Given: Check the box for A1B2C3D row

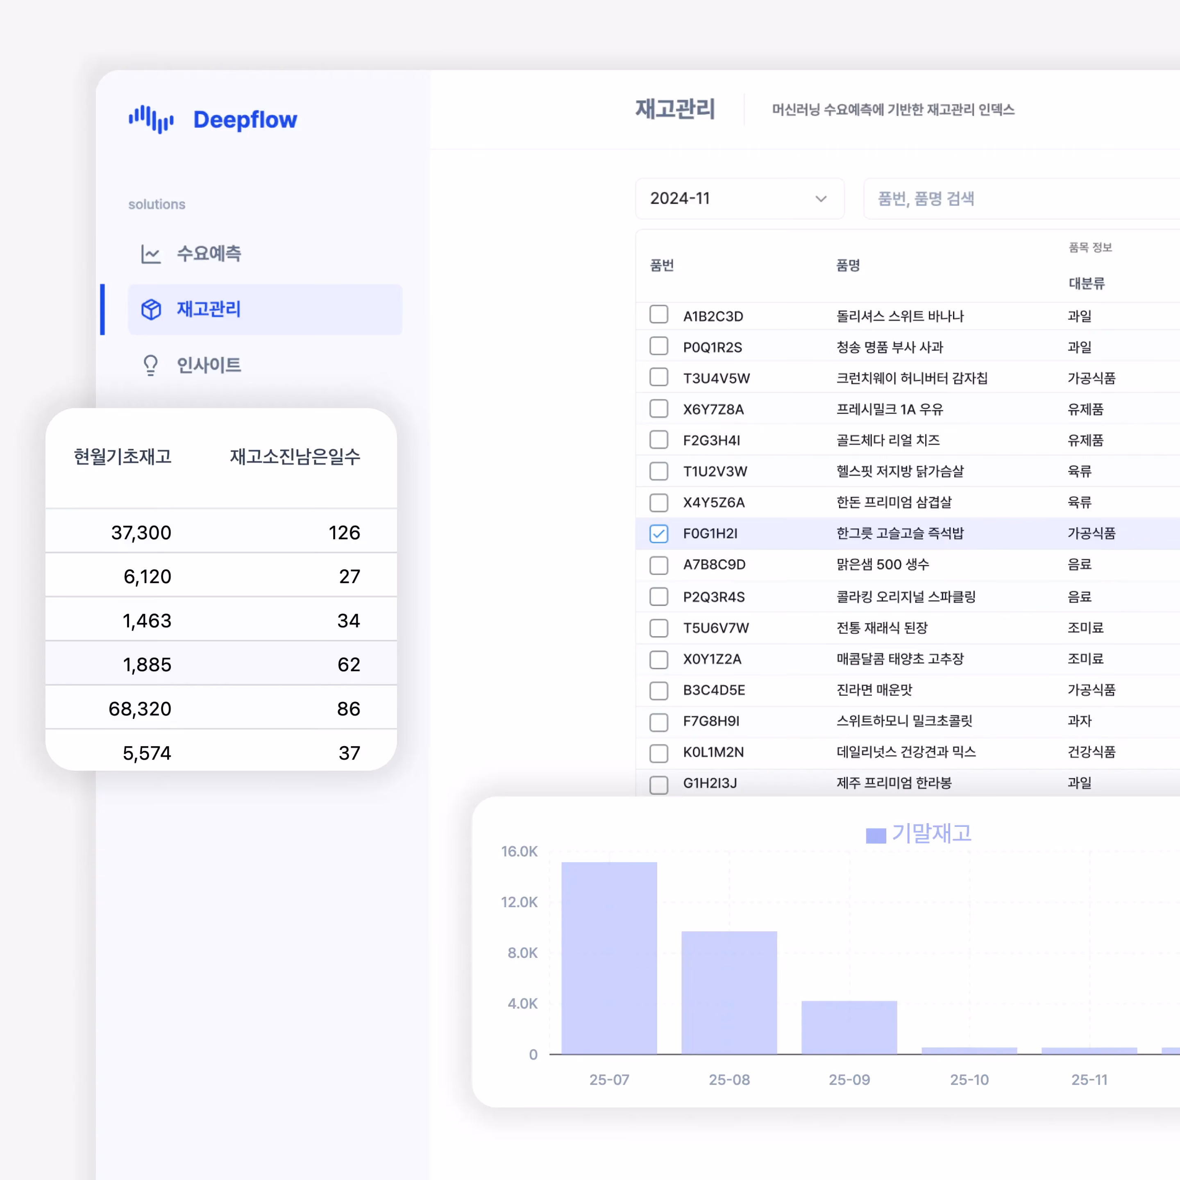Looking at the screenshot, I should tap(658, 315).
